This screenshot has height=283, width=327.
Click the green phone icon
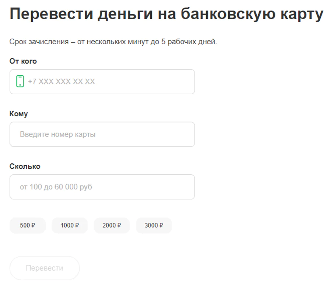pyautogui.click(x=20, y=81)
